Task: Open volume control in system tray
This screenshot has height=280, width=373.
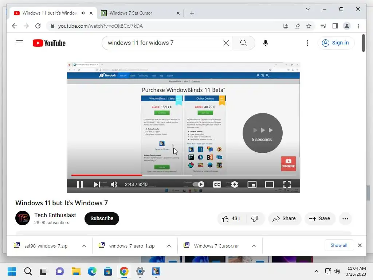Action: (337, 271)
